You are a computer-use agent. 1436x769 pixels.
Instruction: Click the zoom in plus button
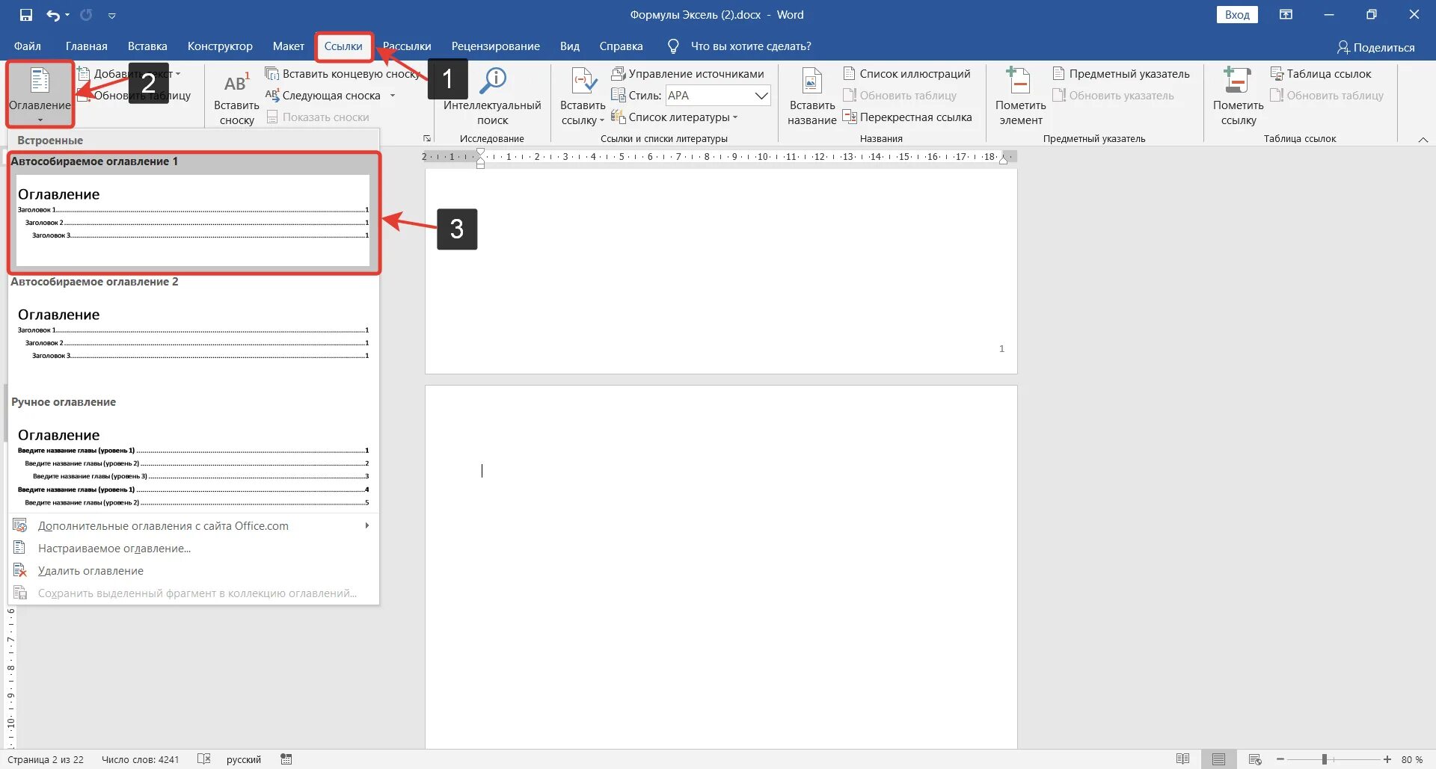[x=1387, y=759]
